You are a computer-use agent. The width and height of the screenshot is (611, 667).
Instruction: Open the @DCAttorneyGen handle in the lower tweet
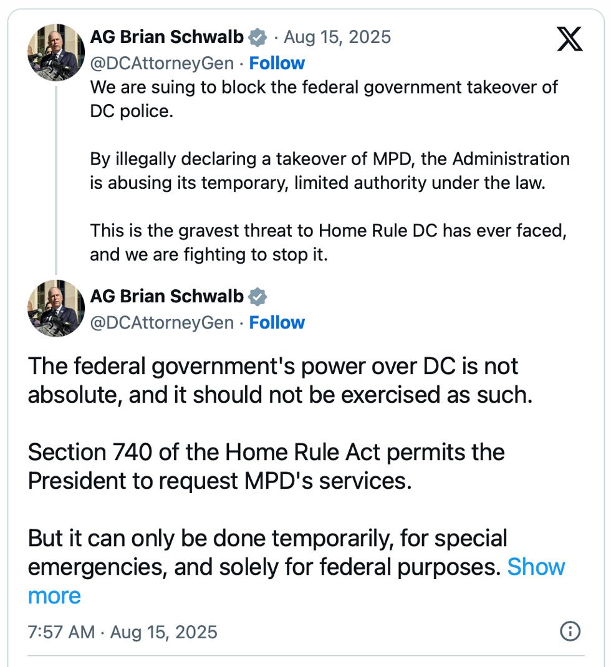tap(162, 323)
